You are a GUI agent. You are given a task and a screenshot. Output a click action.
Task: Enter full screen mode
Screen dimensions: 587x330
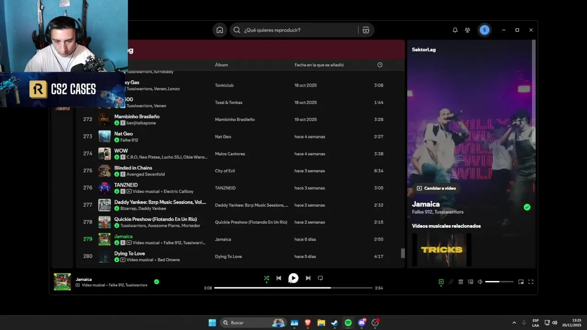coord(531,282)
